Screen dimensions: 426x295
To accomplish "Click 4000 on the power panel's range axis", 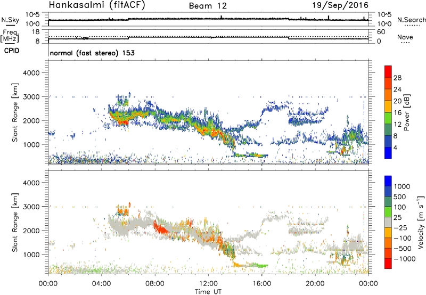I will coord(31,73).
